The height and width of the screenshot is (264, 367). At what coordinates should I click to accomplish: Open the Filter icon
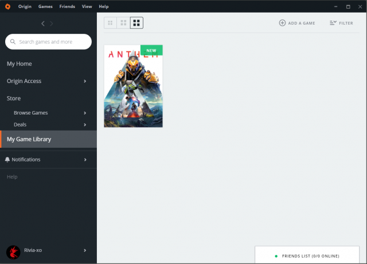[333, 23]
